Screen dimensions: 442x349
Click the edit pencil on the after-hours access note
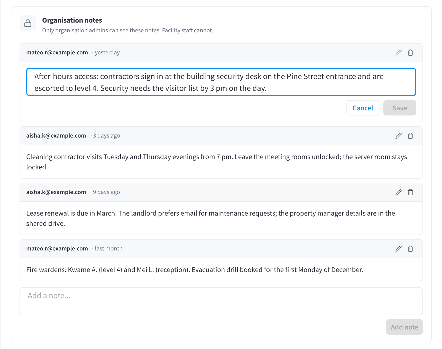398,53
